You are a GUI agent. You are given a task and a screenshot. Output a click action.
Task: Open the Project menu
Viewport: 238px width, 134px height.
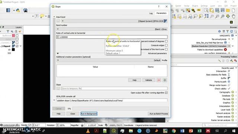pyautogui.click(x=233, y=6)
